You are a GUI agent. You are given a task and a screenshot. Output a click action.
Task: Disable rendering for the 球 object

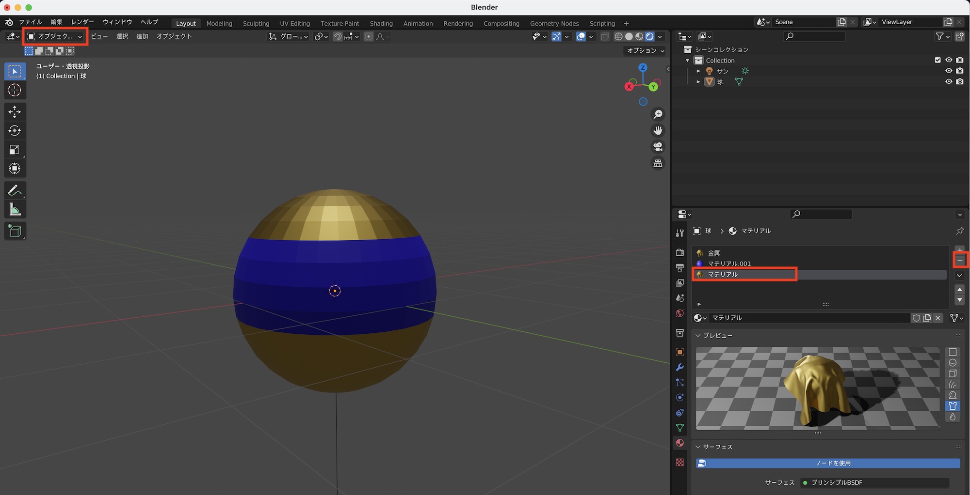pos(960,81)
